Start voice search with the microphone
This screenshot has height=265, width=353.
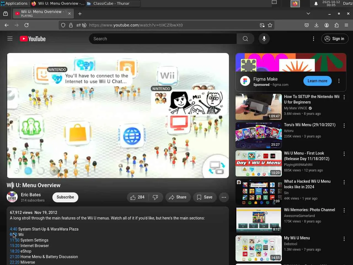click(x=264, y=39)
